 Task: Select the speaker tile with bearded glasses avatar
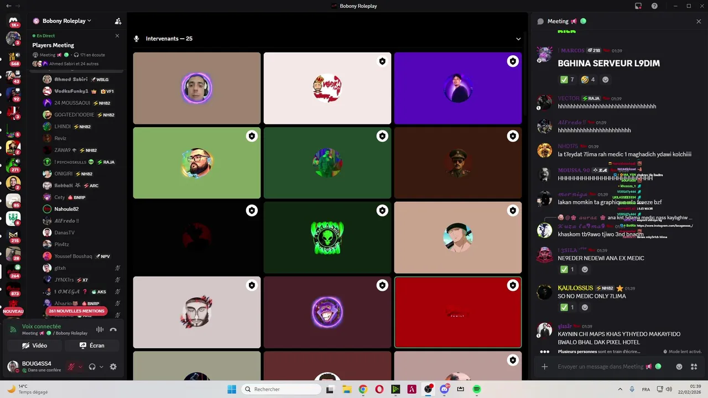tap(197, 163)
